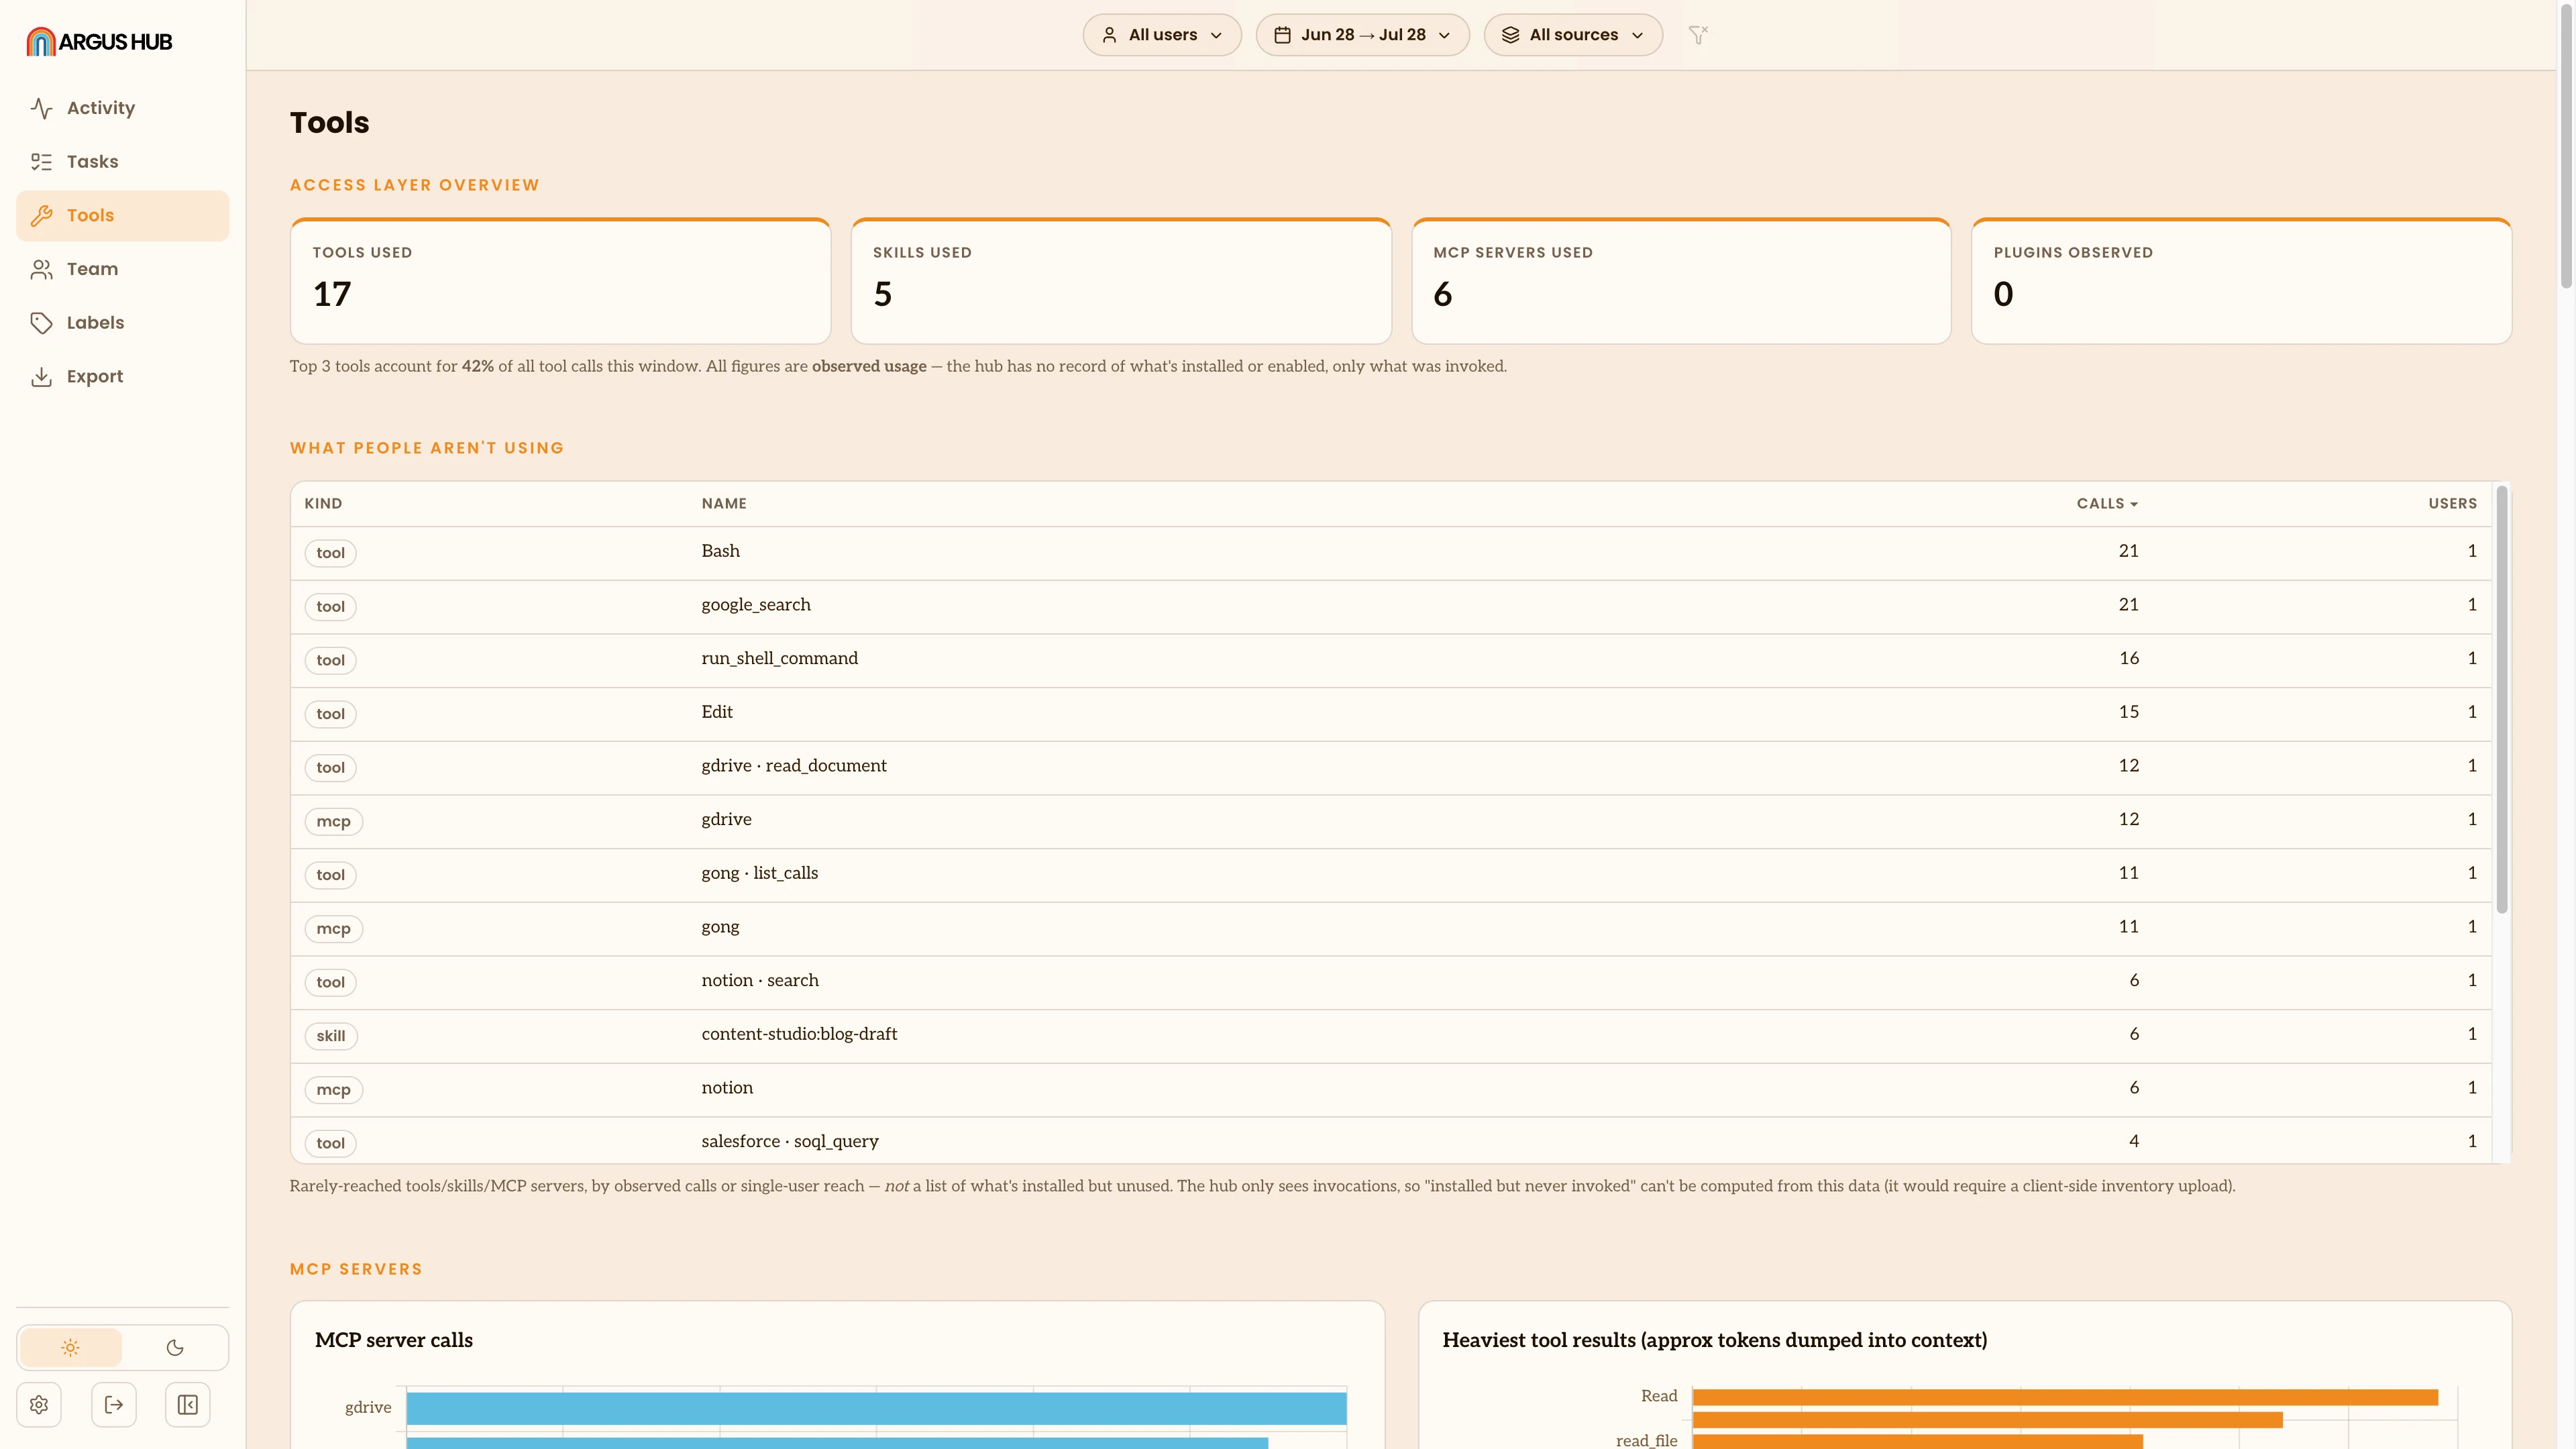This screenshot has width=2576, height=1449.
Task: Click the calls value 15 for Edit
Action: (x=2129, y=712)
